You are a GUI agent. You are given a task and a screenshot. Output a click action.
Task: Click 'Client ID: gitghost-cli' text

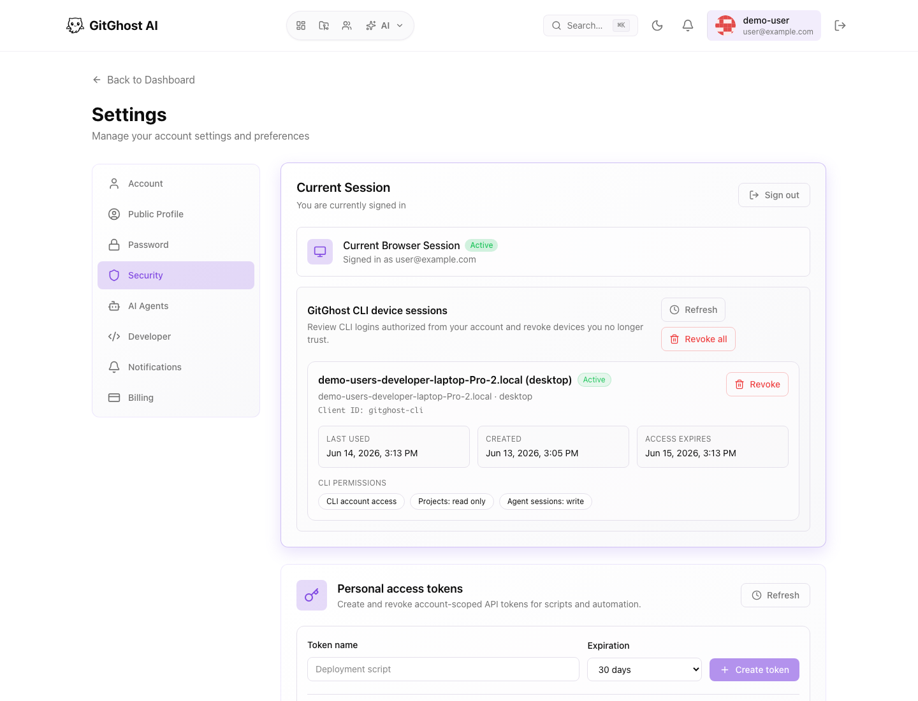click(370, 410)
